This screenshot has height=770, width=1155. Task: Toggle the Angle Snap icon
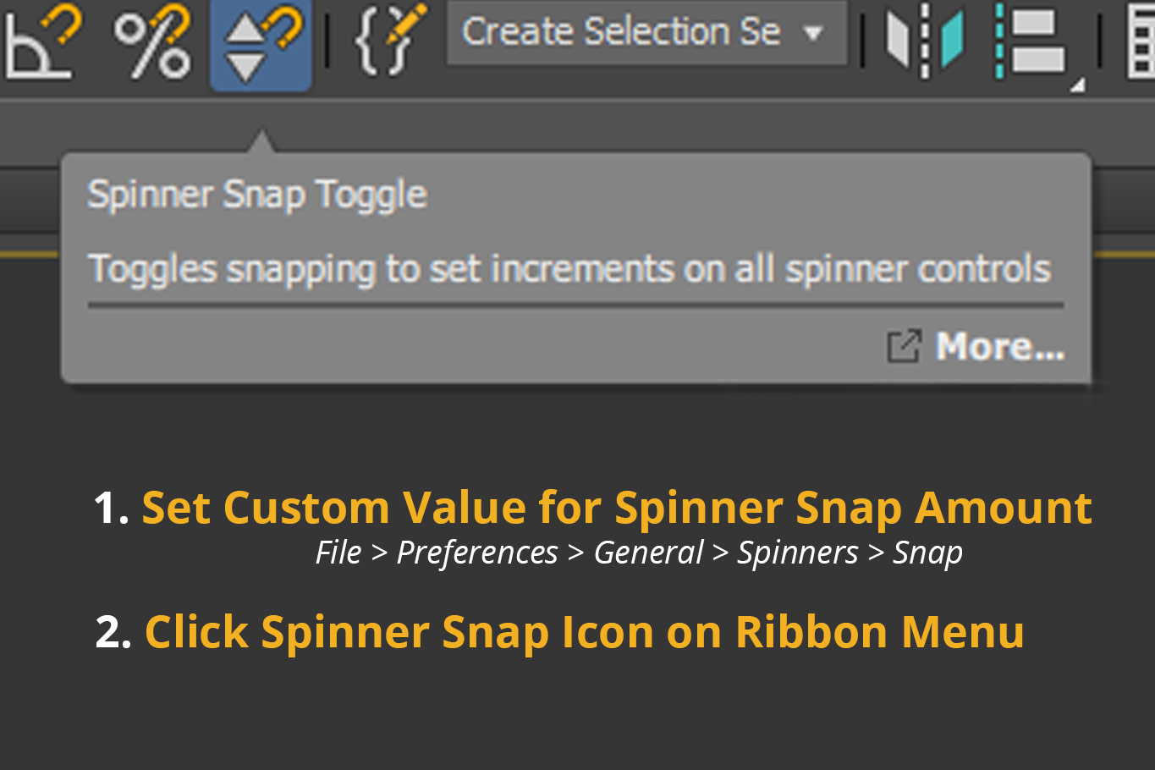click(41, 42)
